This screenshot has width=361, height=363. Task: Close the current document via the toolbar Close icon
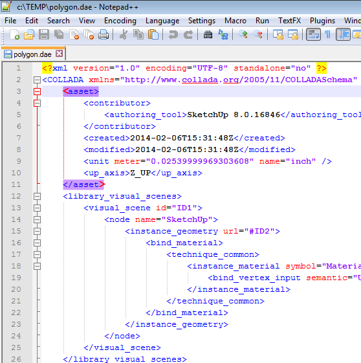point(74,34)
